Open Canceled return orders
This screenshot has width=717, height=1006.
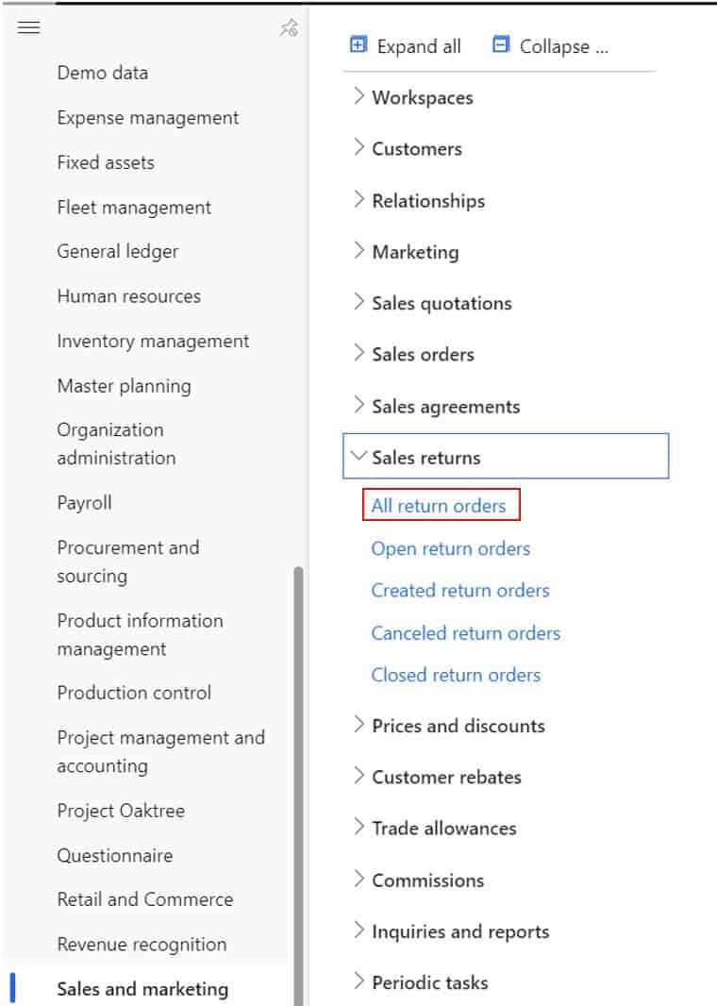click(x=465, y=633)
